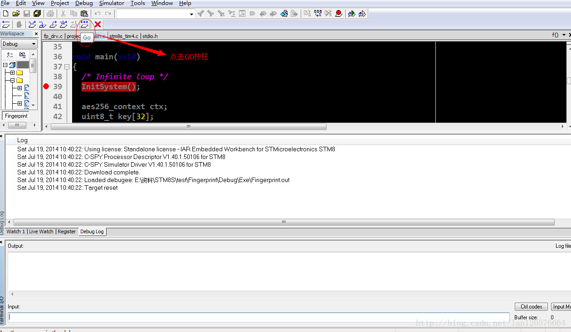Open the quick search dropdown arrow

click(x=191, y=14)
